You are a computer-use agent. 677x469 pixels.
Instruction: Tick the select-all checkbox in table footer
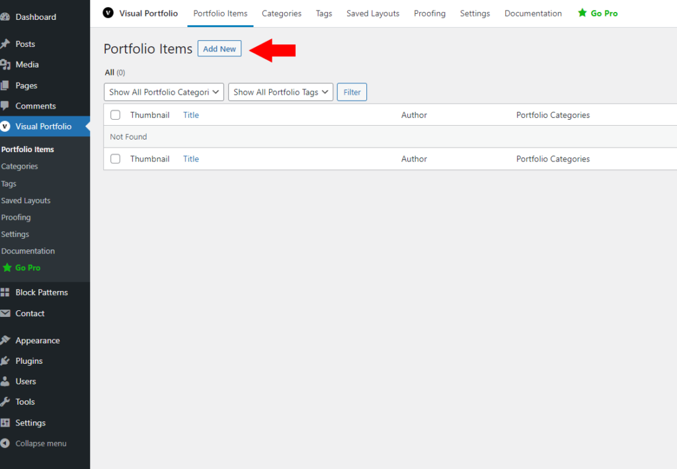115,159
